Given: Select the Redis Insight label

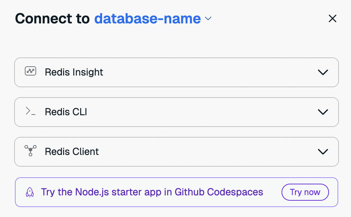Looking at the screenshot, I should point(74,72).
